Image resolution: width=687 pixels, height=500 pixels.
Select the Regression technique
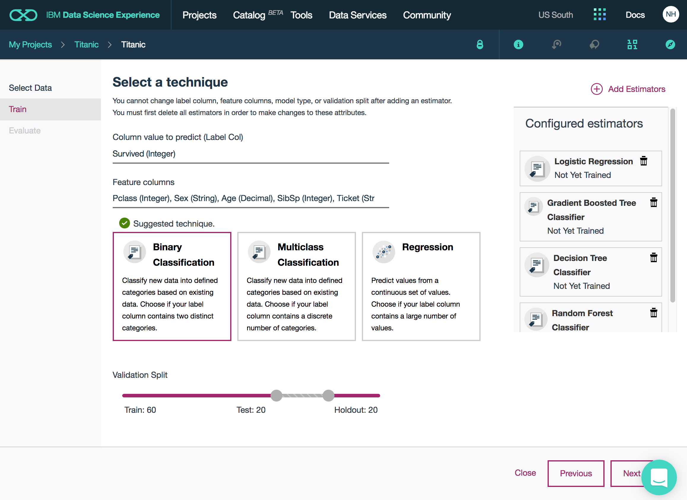click(421, 286)
